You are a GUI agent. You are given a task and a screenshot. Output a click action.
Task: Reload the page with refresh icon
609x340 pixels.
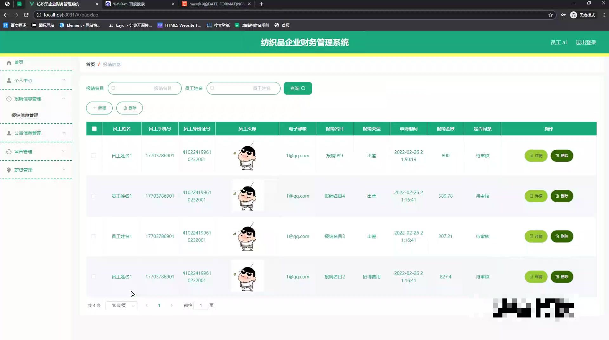point(26,15)
